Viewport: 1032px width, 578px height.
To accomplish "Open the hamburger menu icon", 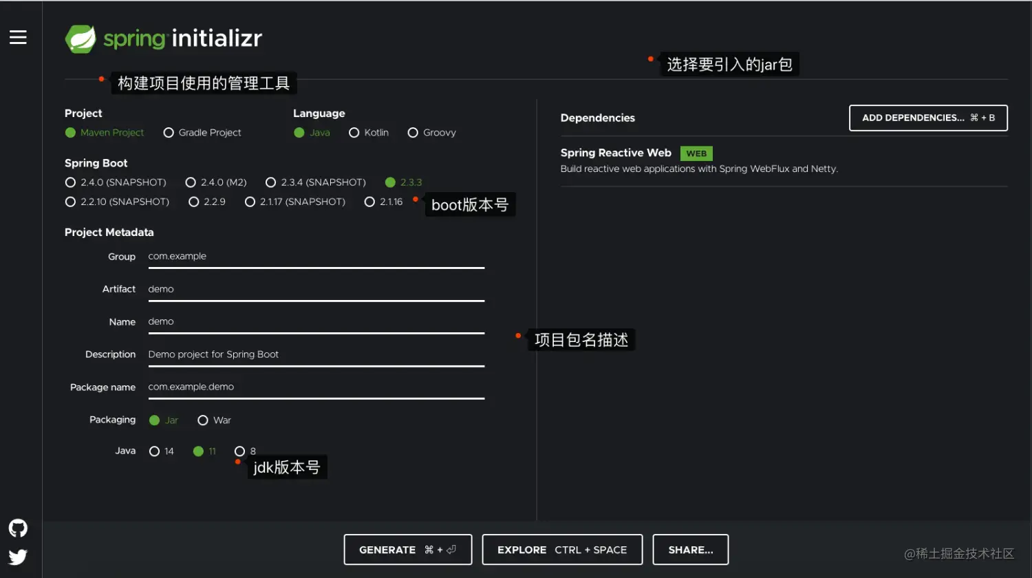I will (x=18, y=37).
